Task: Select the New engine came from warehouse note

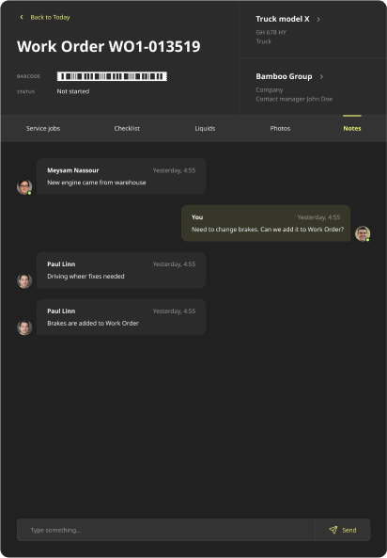Action: [121, 176]
